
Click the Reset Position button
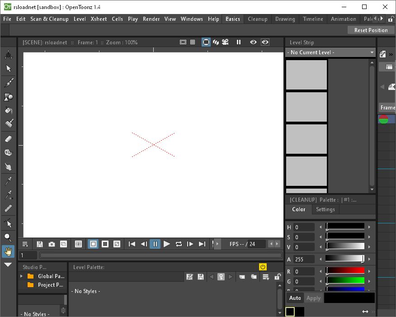click(x=371, y=30)
